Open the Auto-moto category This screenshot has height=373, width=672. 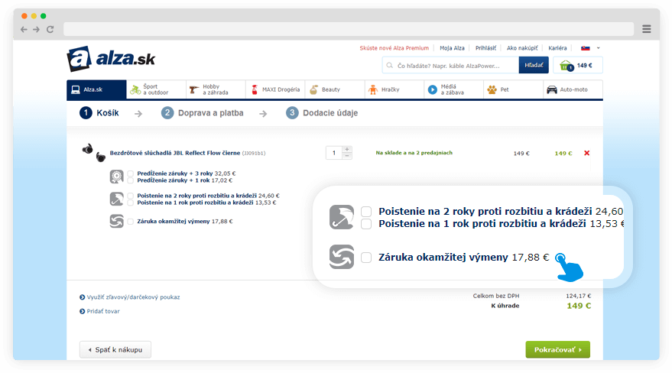tap(573, 89)
